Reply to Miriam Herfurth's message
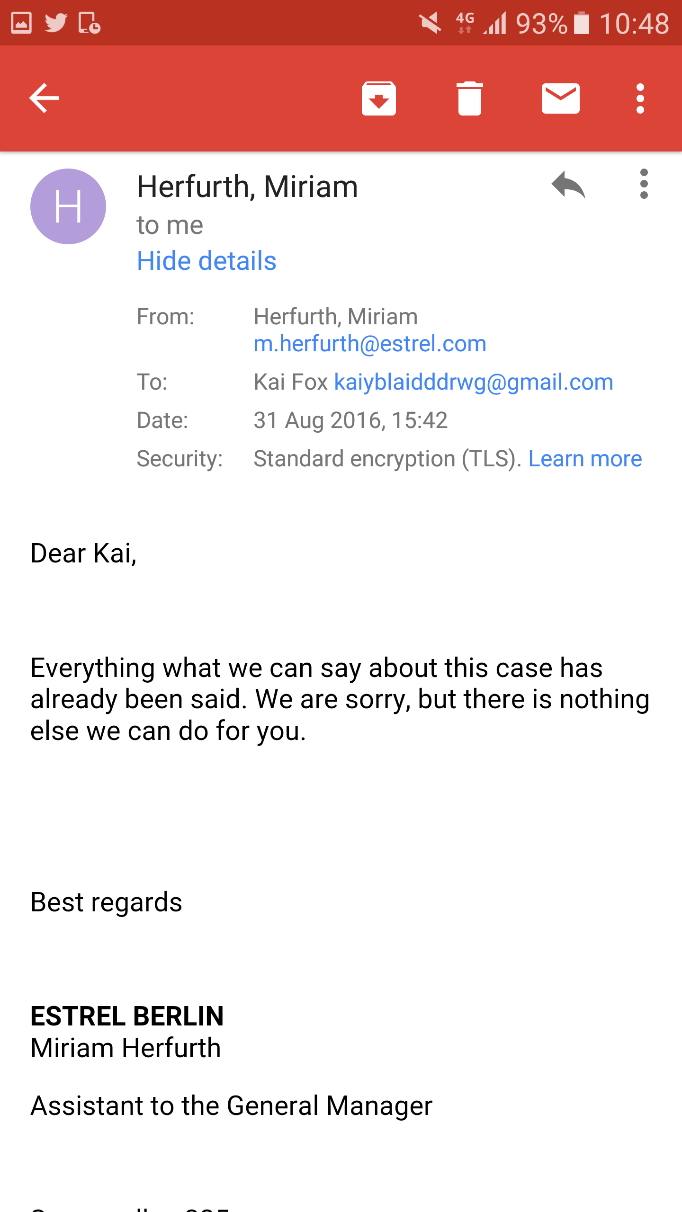 click(568, 185)
